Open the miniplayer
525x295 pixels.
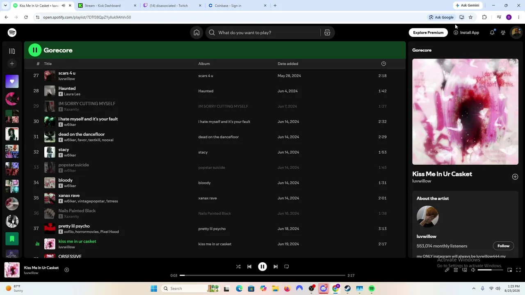coord(509,270)
